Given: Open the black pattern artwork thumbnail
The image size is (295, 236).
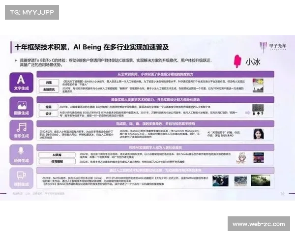Looking at the screenshot, I should click(258, 110).
